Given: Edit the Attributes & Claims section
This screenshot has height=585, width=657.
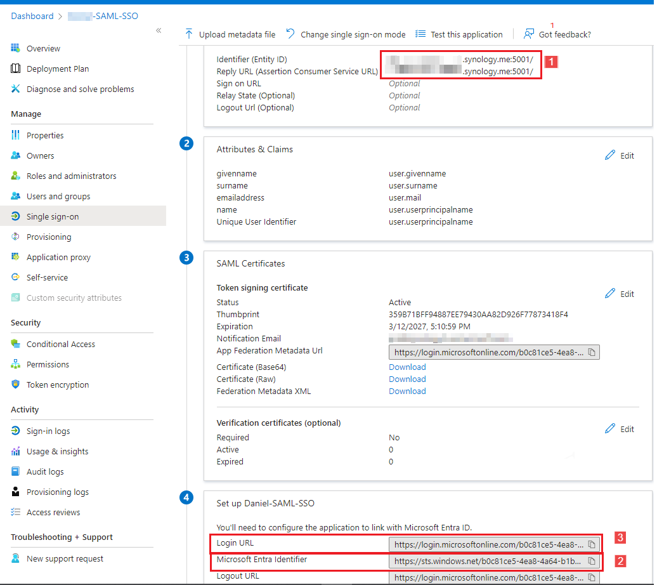Looking at the screenshot, I should coord(620,155).
